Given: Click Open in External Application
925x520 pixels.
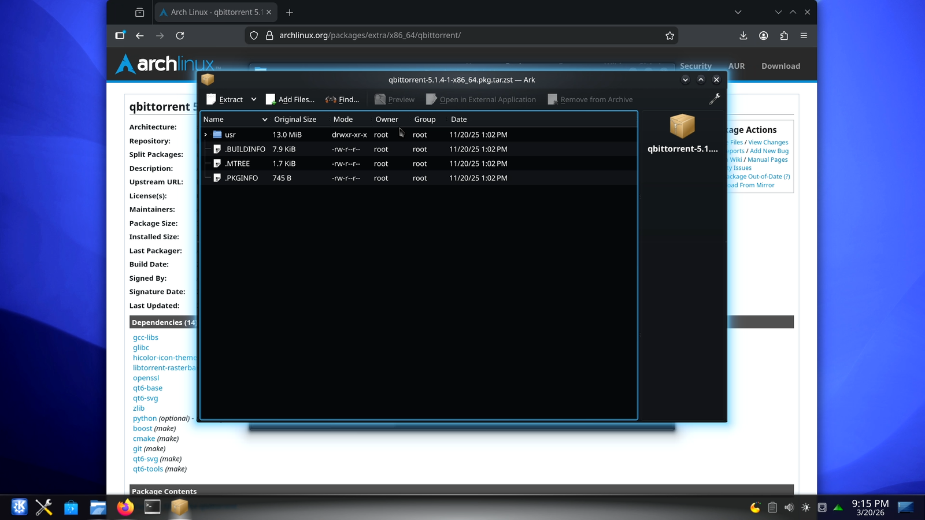Looking at the screenshot, I should 481,99.
